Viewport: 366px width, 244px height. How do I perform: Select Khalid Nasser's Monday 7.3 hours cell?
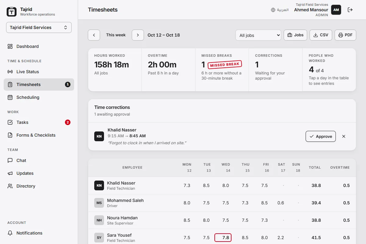tap(187, 185)
